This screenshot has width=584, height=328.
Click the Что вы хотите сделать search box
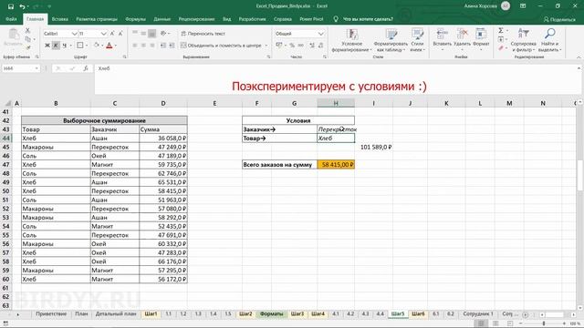pos(368,19)
